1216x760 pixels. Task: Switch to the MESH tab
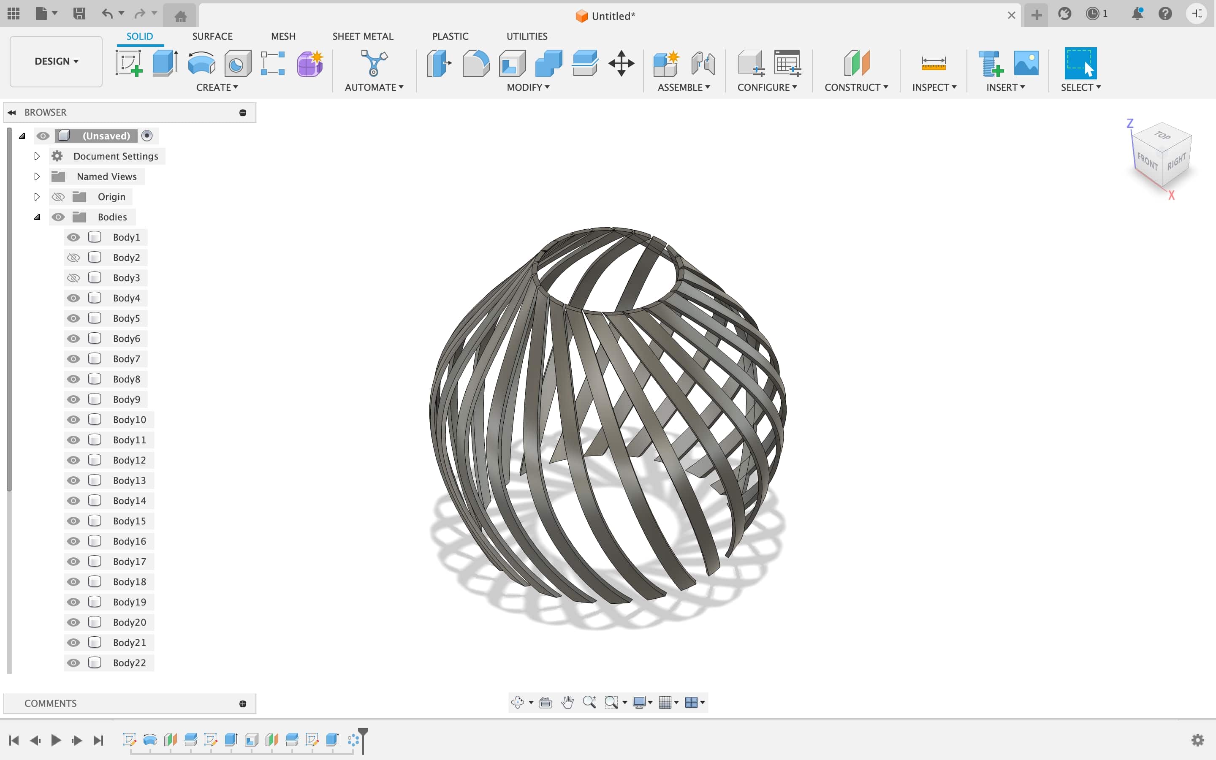coord(283,36)
